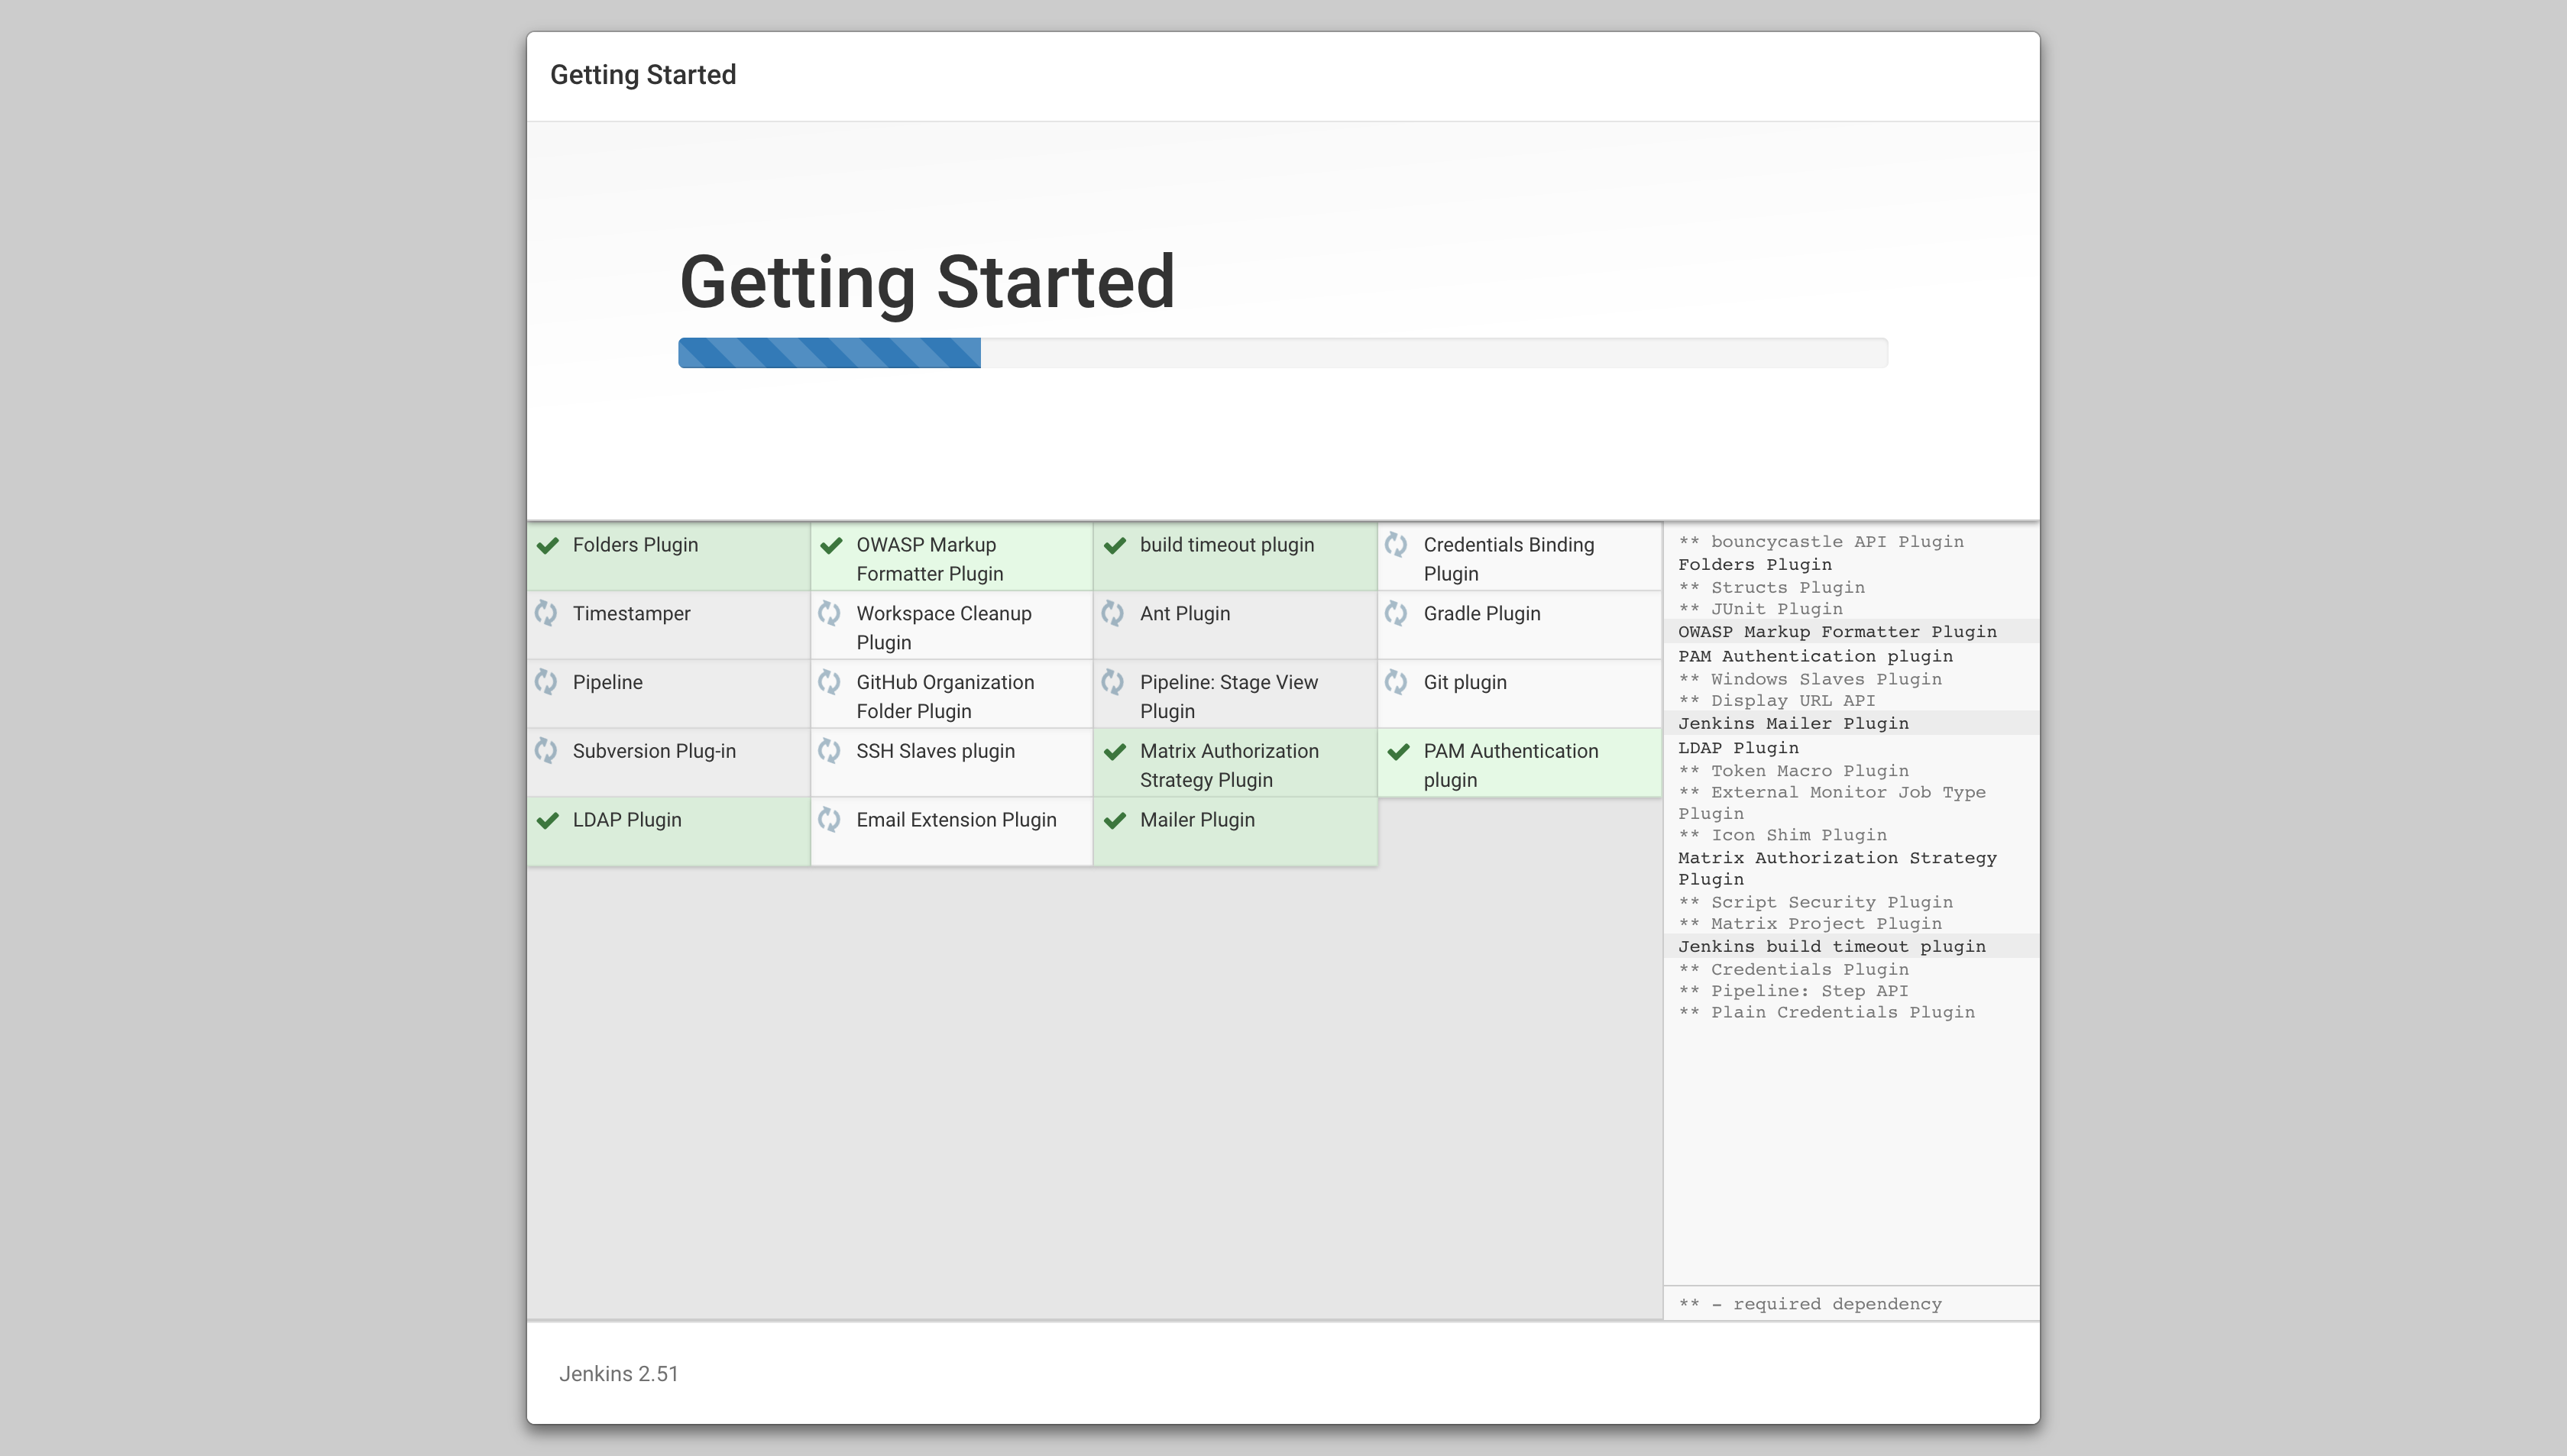Click the checkmark icon next to OWASP Markup Formatter Plugin

pos(831,546)
